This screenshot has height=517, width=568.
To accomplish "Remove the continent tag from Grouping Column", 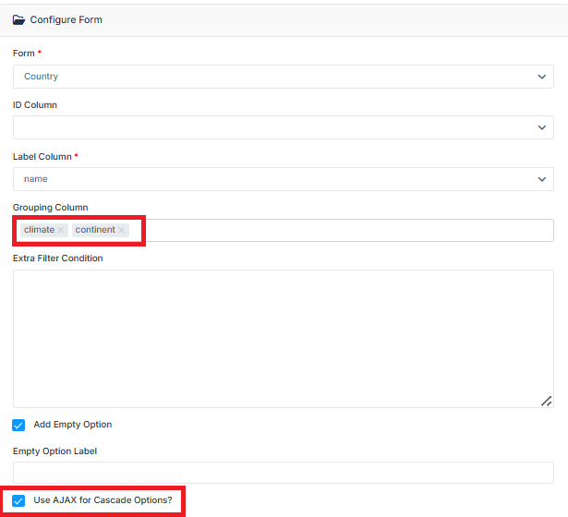I will (122, 230).
